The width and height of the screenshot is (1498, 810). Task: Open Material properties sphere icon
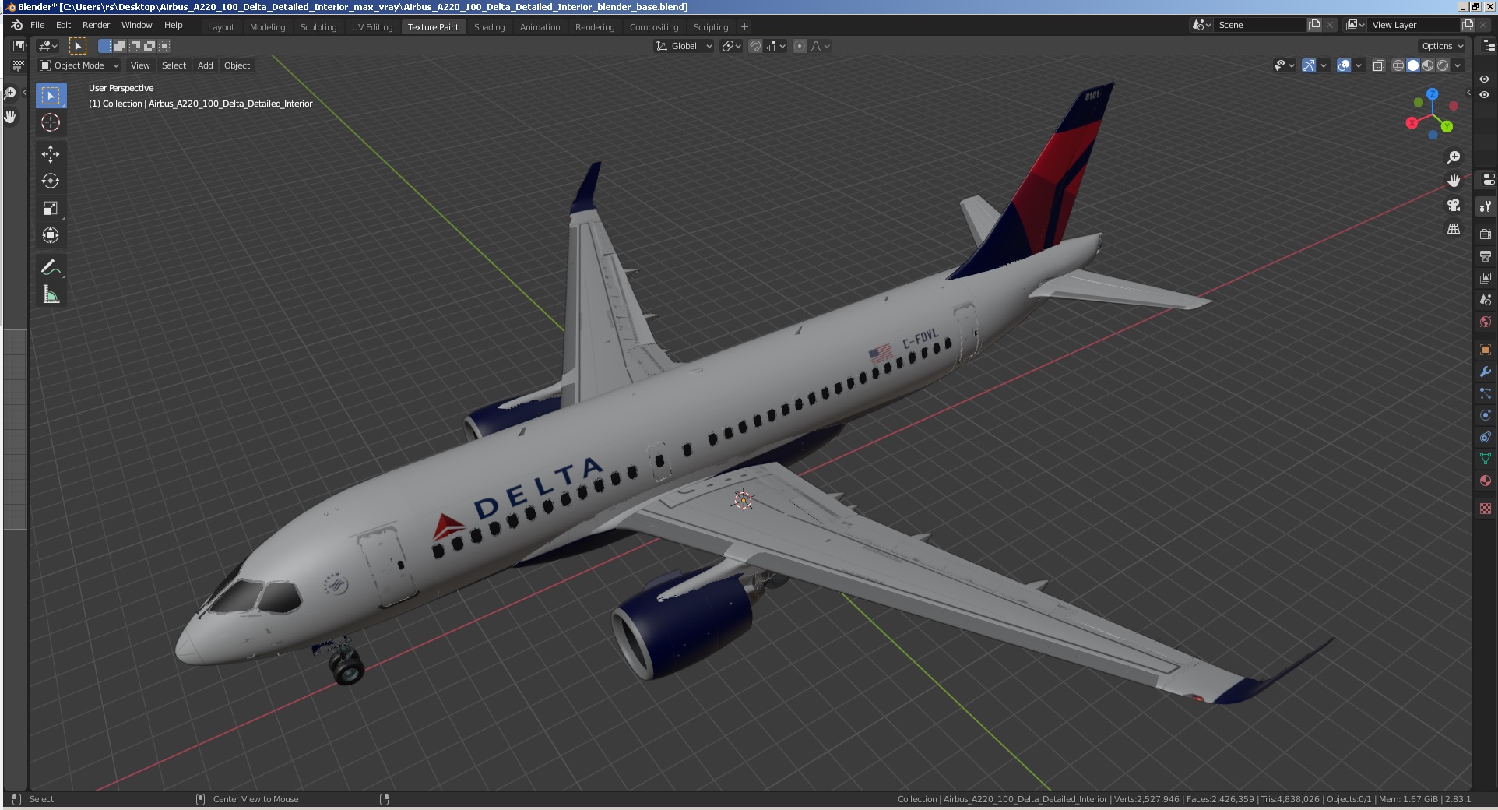point(1486,481)
